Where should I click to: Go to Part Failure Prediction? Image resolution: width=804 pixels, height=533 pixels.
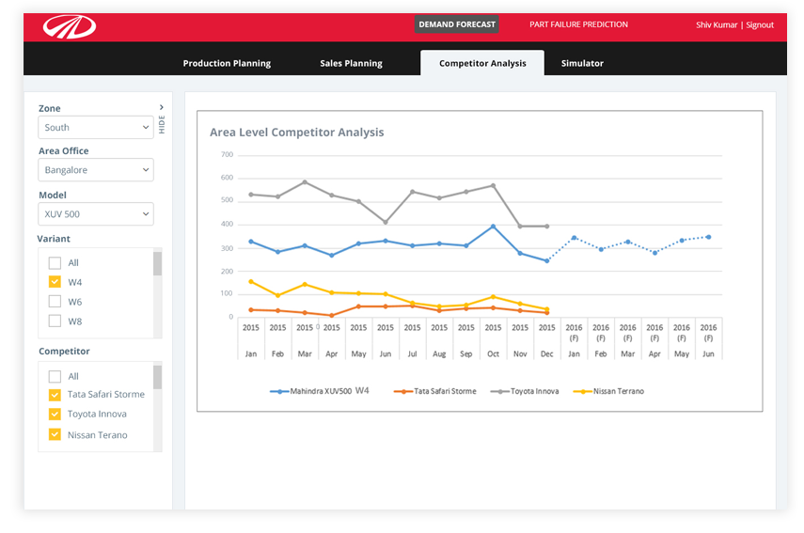[578, 24]
